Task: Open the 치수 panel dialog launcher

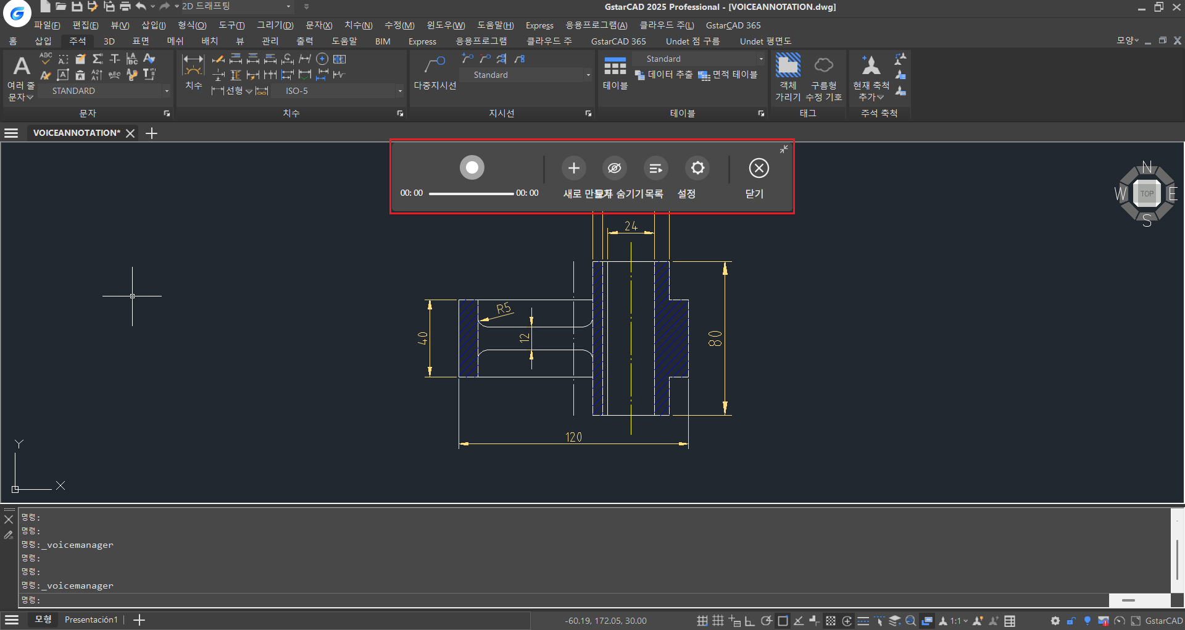Action: click(x=400, y=114)
